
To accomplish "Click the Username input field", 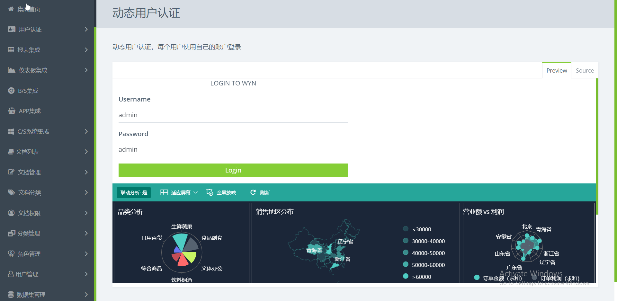I will point(233,115).
